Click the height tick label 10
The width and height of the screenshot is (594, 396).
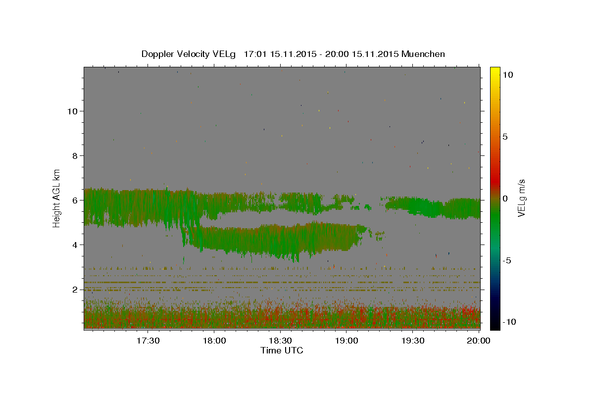pos(72,111)
